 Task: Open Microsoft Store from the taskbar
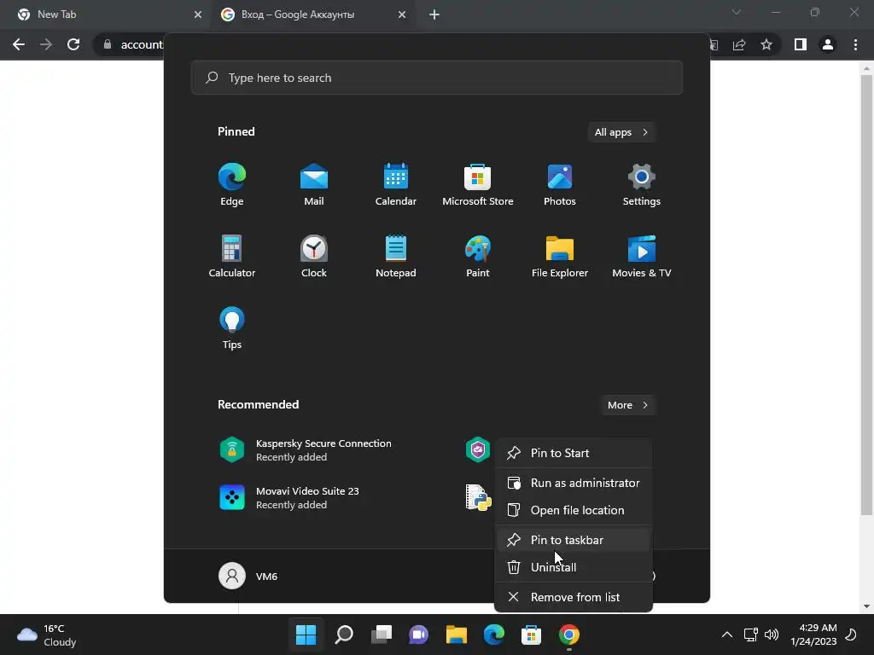point(531,635)
